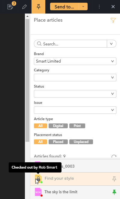Open the Issue dropdown
The image size is (120, 199).
pos(75,110)
